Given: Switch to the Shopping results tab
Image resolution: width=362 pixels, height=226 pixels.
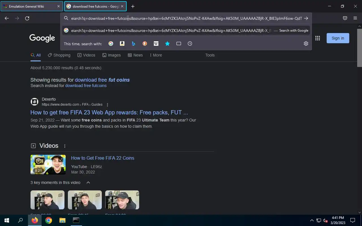Looking at the screenshot, I should (x=59, y=55).
